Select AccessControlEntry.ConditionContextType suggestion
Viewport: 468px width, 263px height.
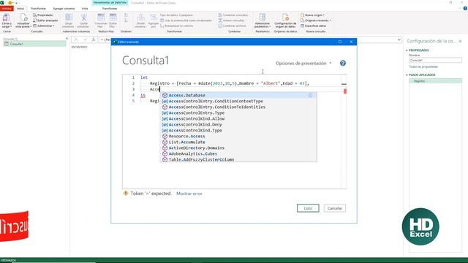tap(238, 101)
